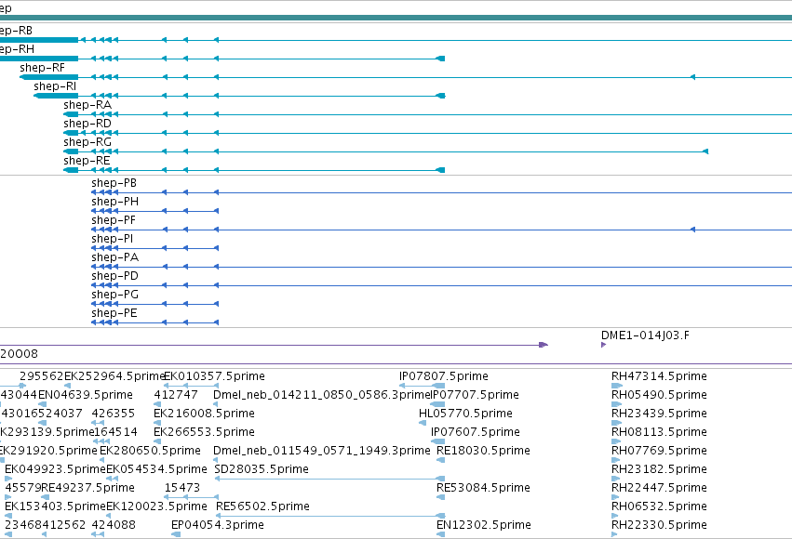Select the shep-RF transcript label

(x=43, y=68)
